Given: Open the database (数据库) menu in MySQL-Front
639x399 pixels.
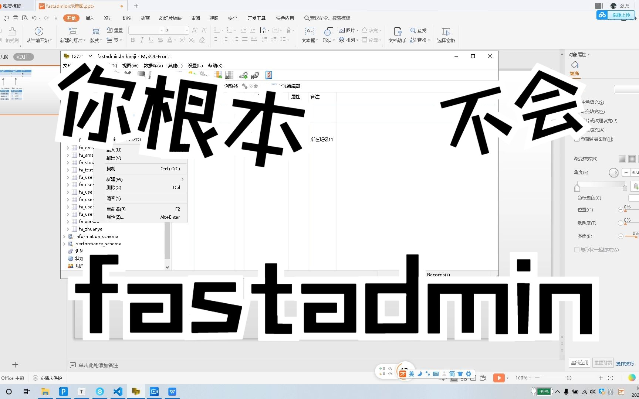Looking at the screenshot, I should [153, 66].
